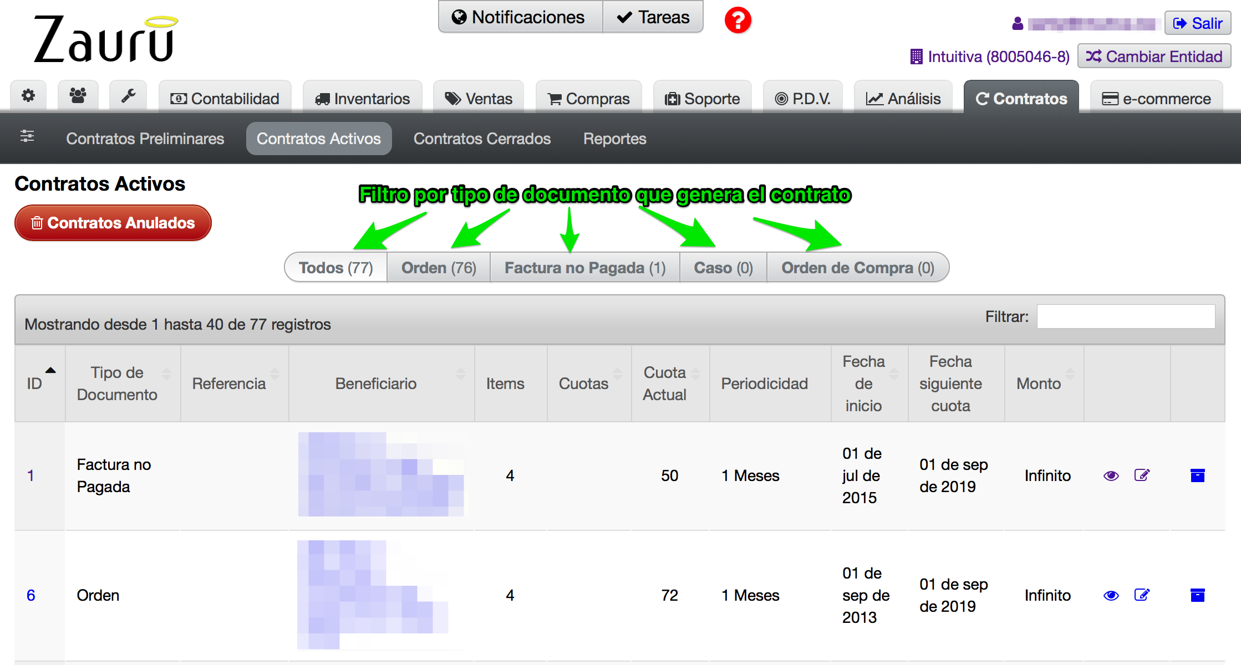Open the Ventas tab
1241x665 pixels.
[x=479, y=98]
